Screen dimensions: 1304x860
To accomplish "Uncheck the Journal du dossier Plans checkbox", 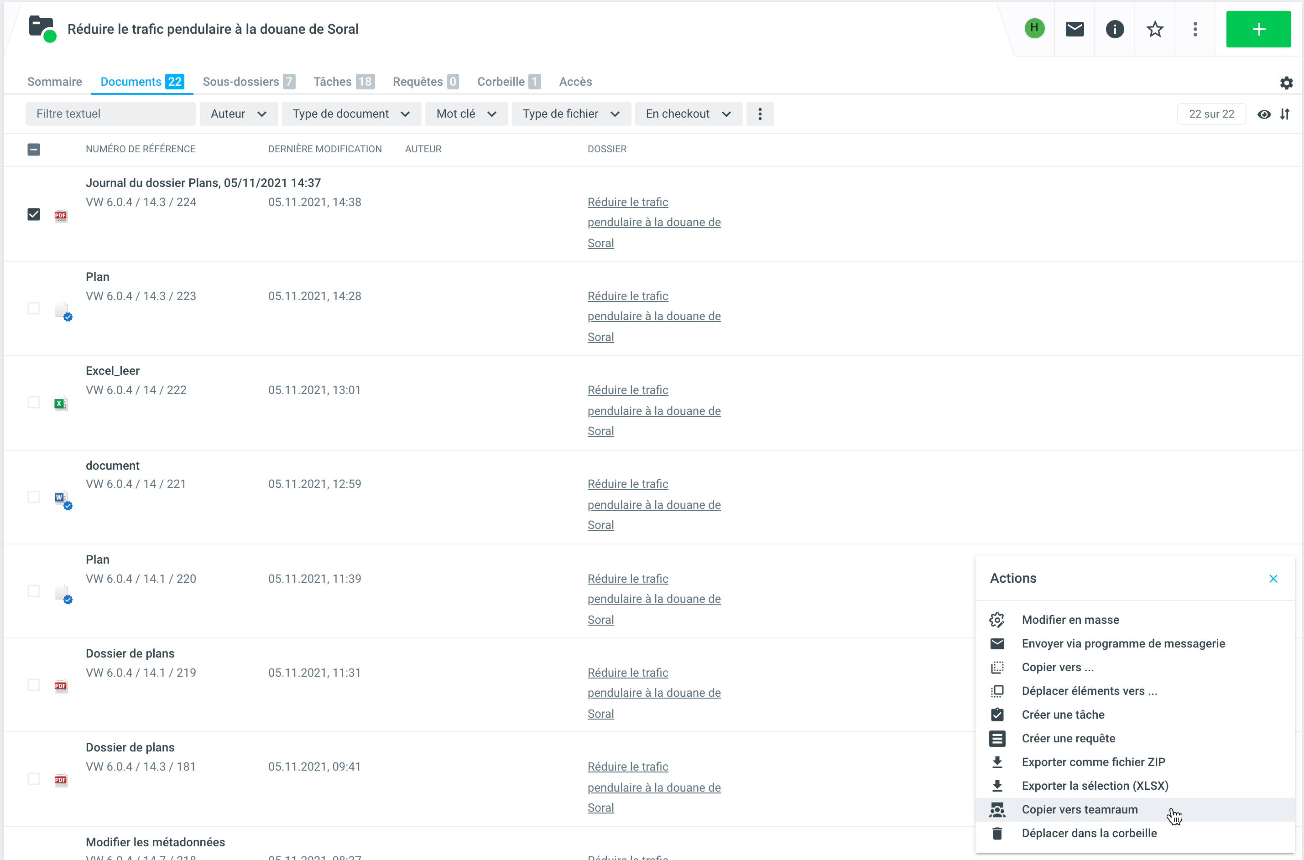I will tap(33, 214).
